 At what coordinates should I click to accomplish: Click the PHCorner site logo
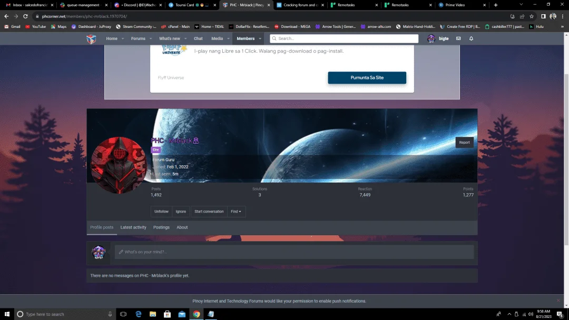click(x=91, y=39)
